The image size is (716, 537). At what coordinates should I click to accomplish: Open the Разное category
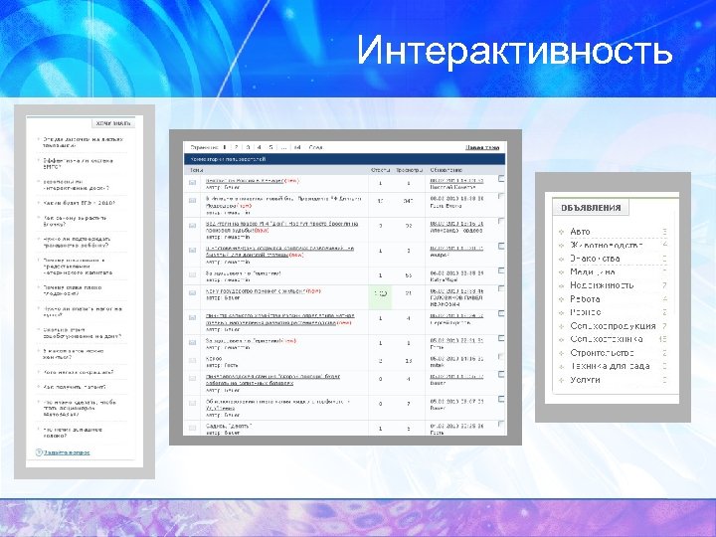pyautogui.click(x=586, y=312)
